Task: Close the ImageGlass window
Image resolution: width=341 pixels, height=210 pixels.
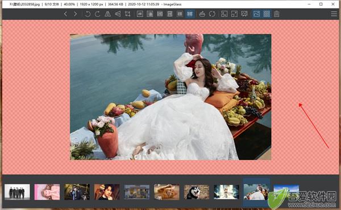Action: 333,4
